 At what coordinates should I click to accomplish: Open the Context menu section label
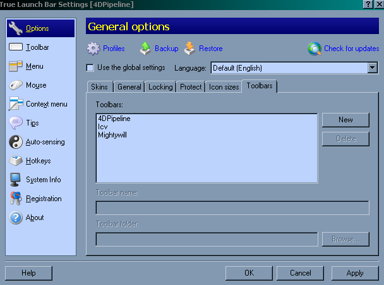(x=47, y=104)
